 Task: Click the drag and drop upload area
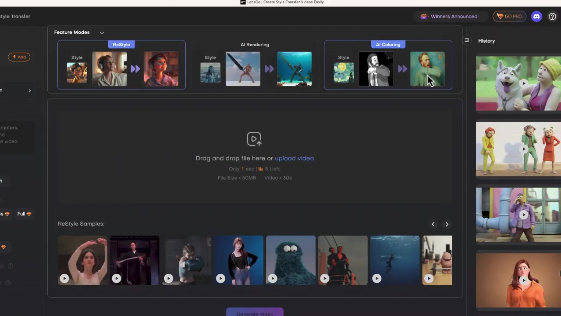(x=255, y=156)
